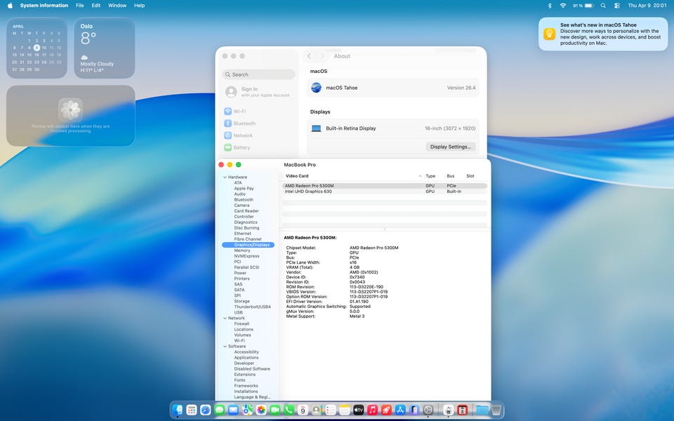Select Bluetooth in System Settings sidebar
The width and height of the screenshot is (674, 421).
pyautogui.click(x=239, y=123)
